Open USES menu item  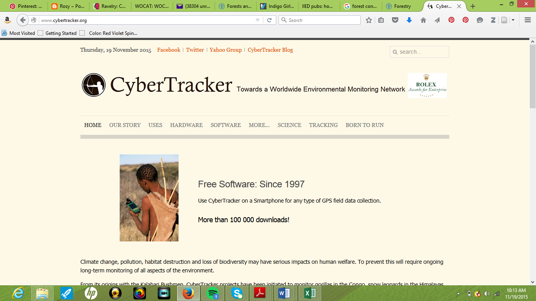point(155,125)
